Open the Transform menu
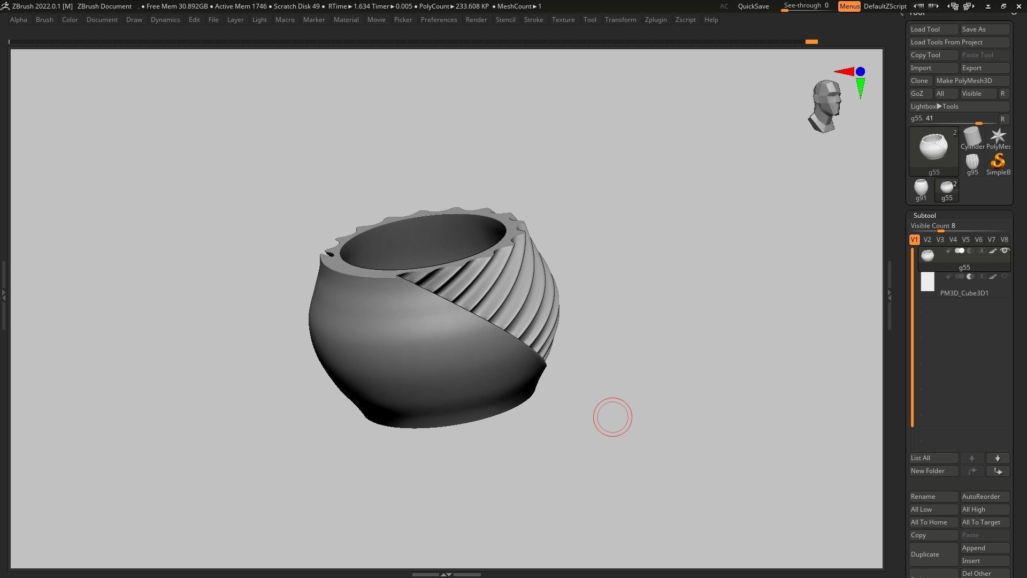Screen dimensions: 1027x578 (x=620, y=20)
